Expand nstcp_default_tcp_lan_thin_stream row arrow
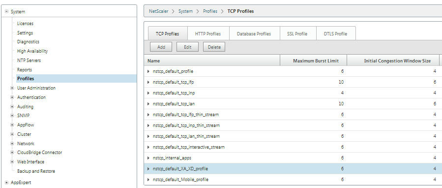442x188 pixels. pyautogui.click(x=148, y=136)
